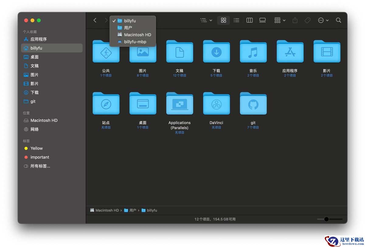This screenshot has width=365, height=247.
Task: Open the group-by dropdown
Action: (x=280, y=20)
